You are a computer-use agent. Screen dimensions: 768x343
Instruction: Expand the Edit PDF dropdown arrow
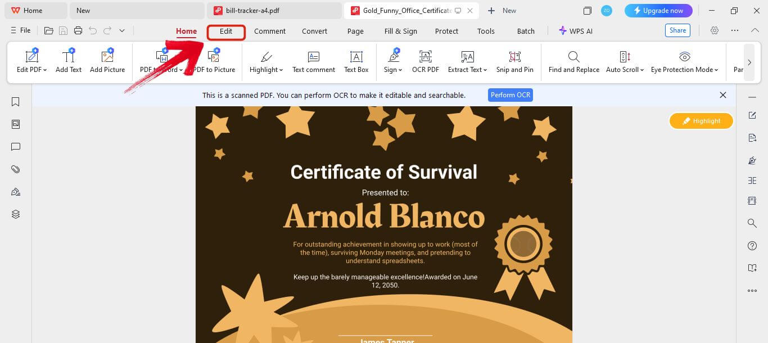click(x=44, y=70)
